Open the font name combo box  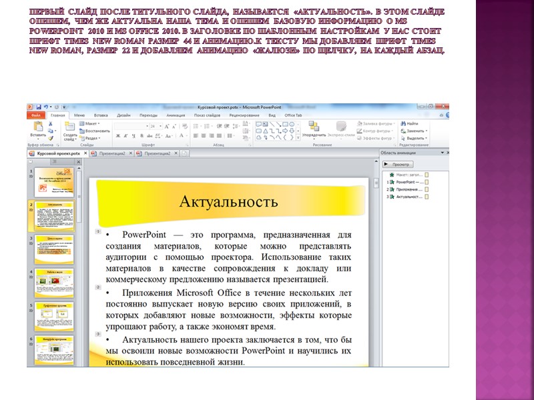[131, 126]
